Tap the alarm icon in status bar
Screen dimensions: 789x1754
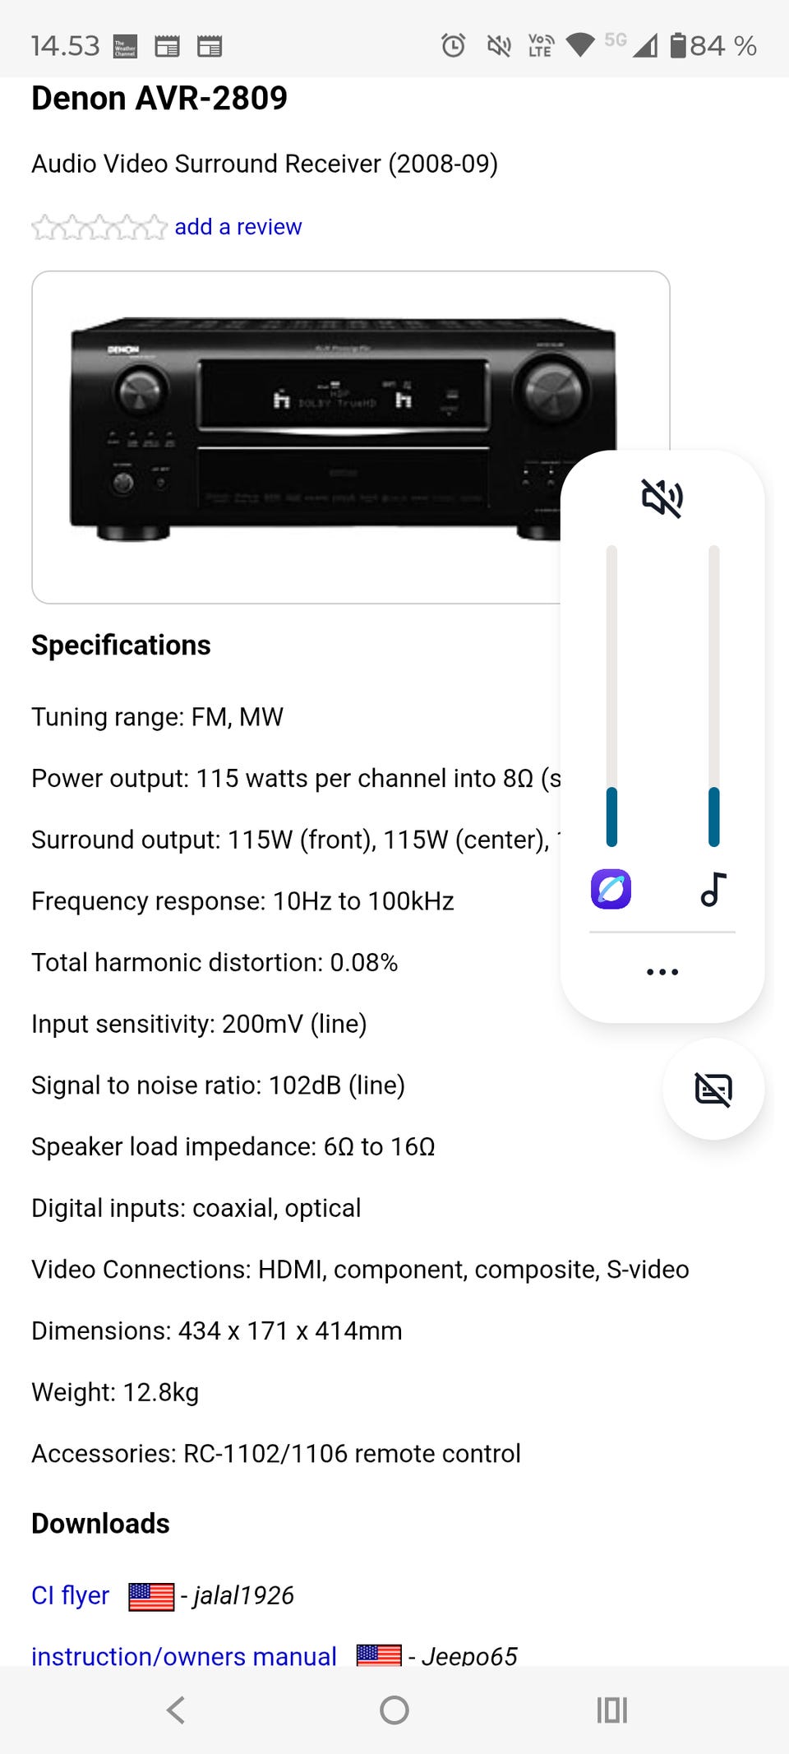tap(453, 45)
